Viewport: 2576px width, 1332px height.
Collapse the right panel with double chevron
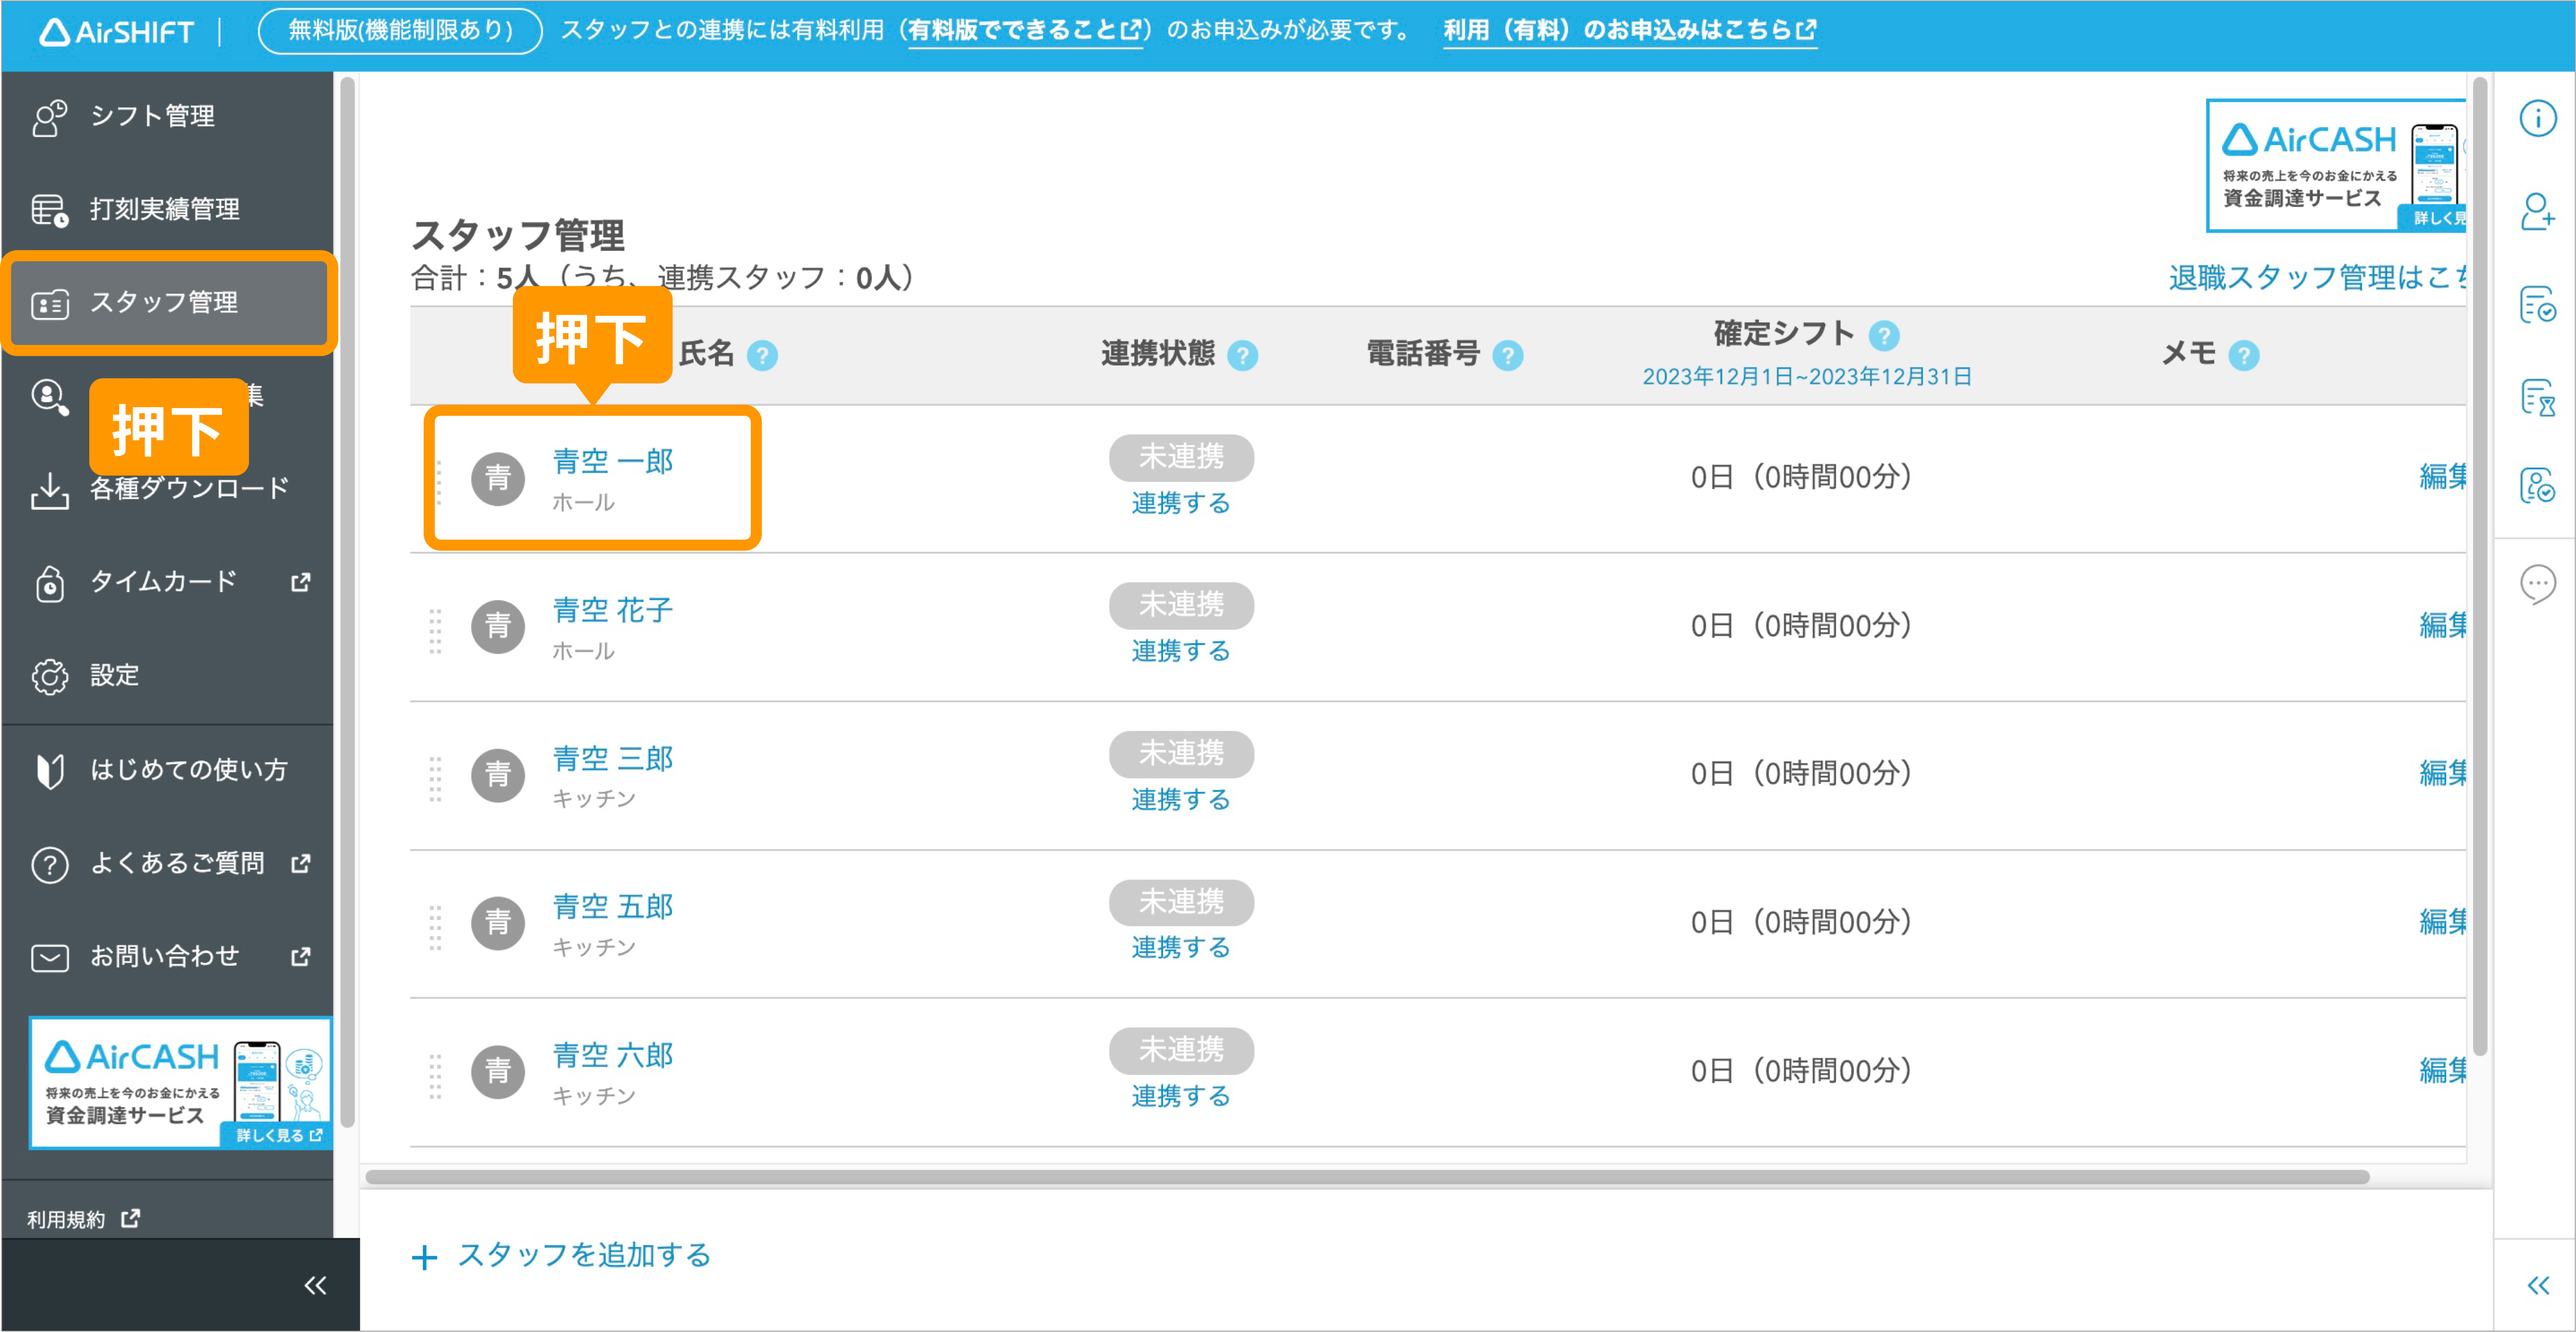[2538, 1285]
